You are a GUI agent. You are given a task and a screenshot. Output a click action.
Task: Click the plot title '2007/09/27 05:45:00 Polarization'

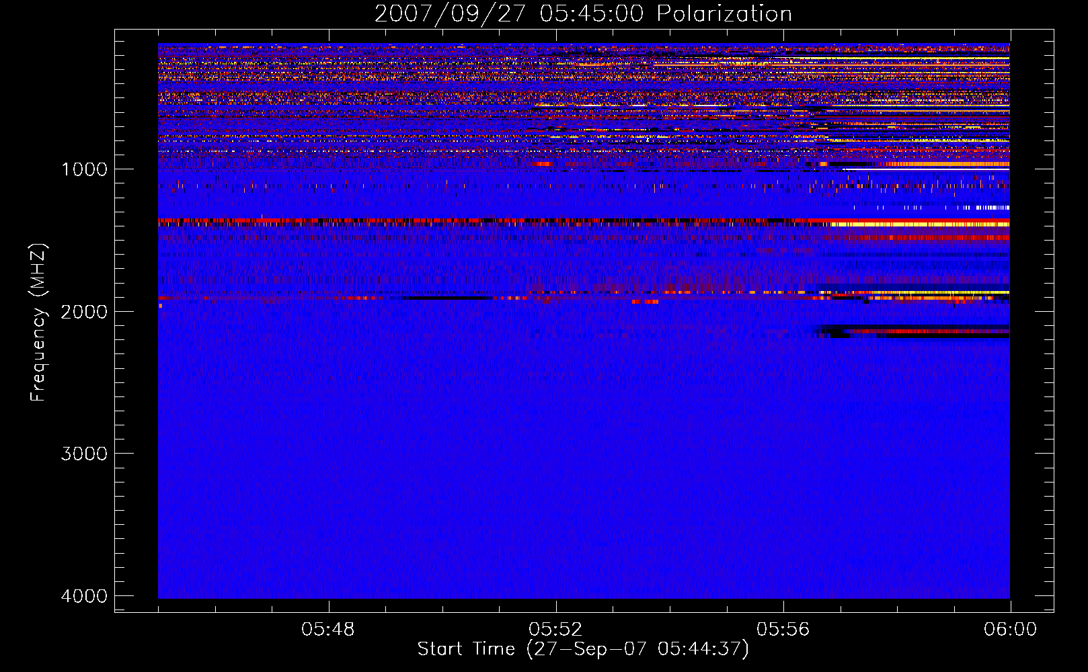(x=583, y=13)
